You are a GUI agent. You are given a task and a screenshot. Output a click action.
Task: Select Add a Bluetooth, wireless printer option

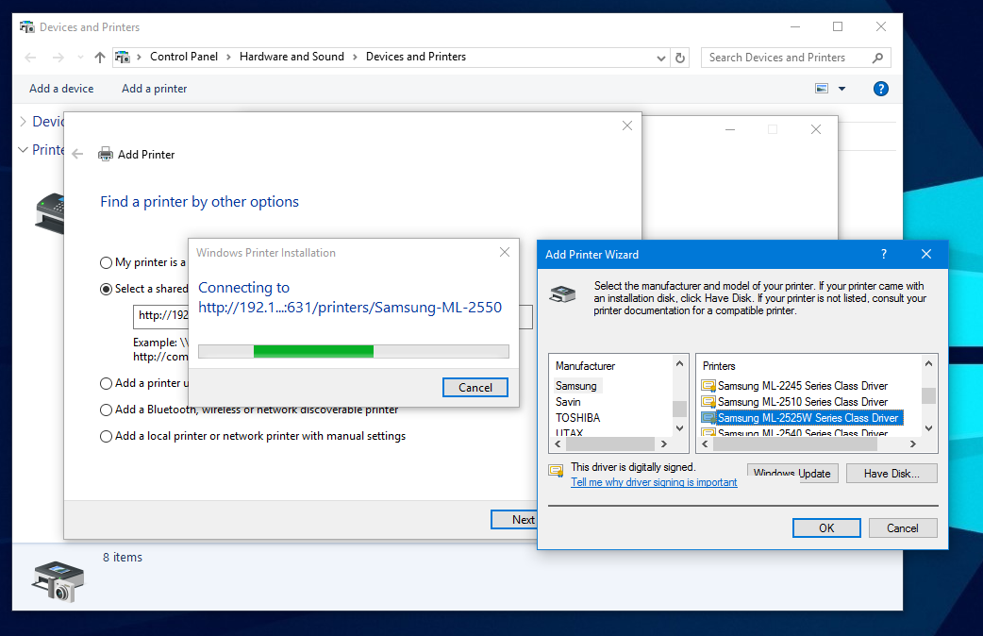pyautogui.click(x=107, y=410)
